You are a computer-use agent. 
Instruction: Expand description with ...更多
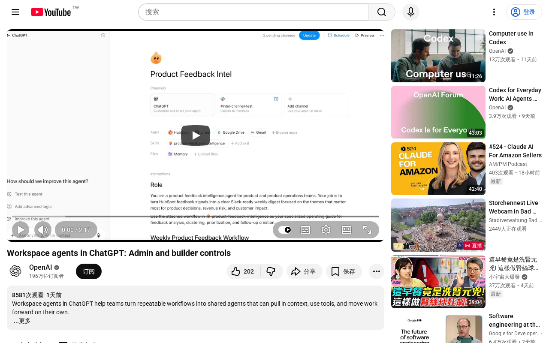[x=22, y=321]
